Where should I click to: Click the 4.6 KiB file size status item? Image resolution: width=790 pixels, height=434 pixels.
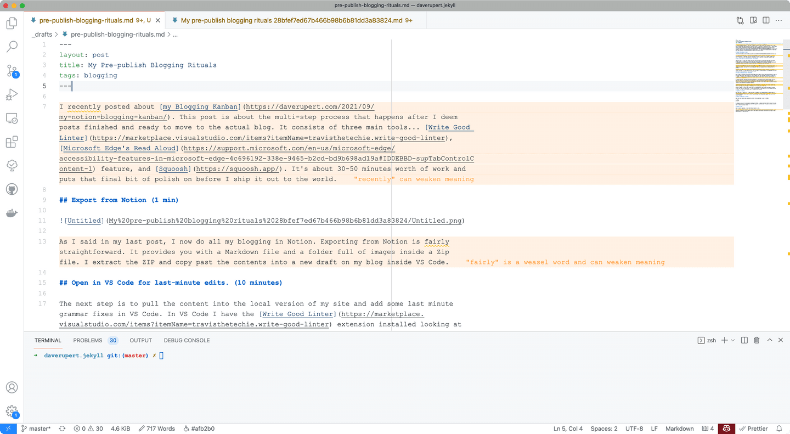pos(121,429)
